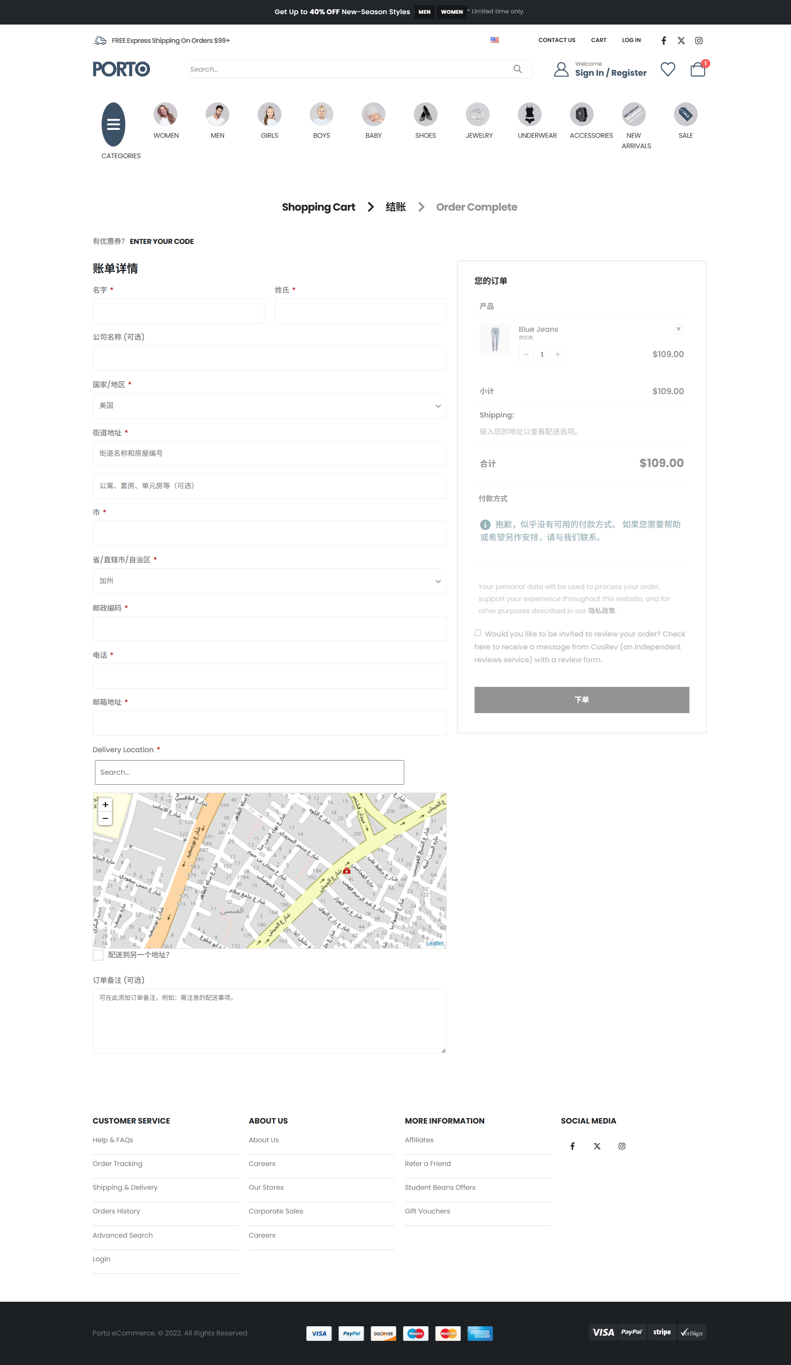
Task: Click the Delivery Location search field
Action: (249, 772)
